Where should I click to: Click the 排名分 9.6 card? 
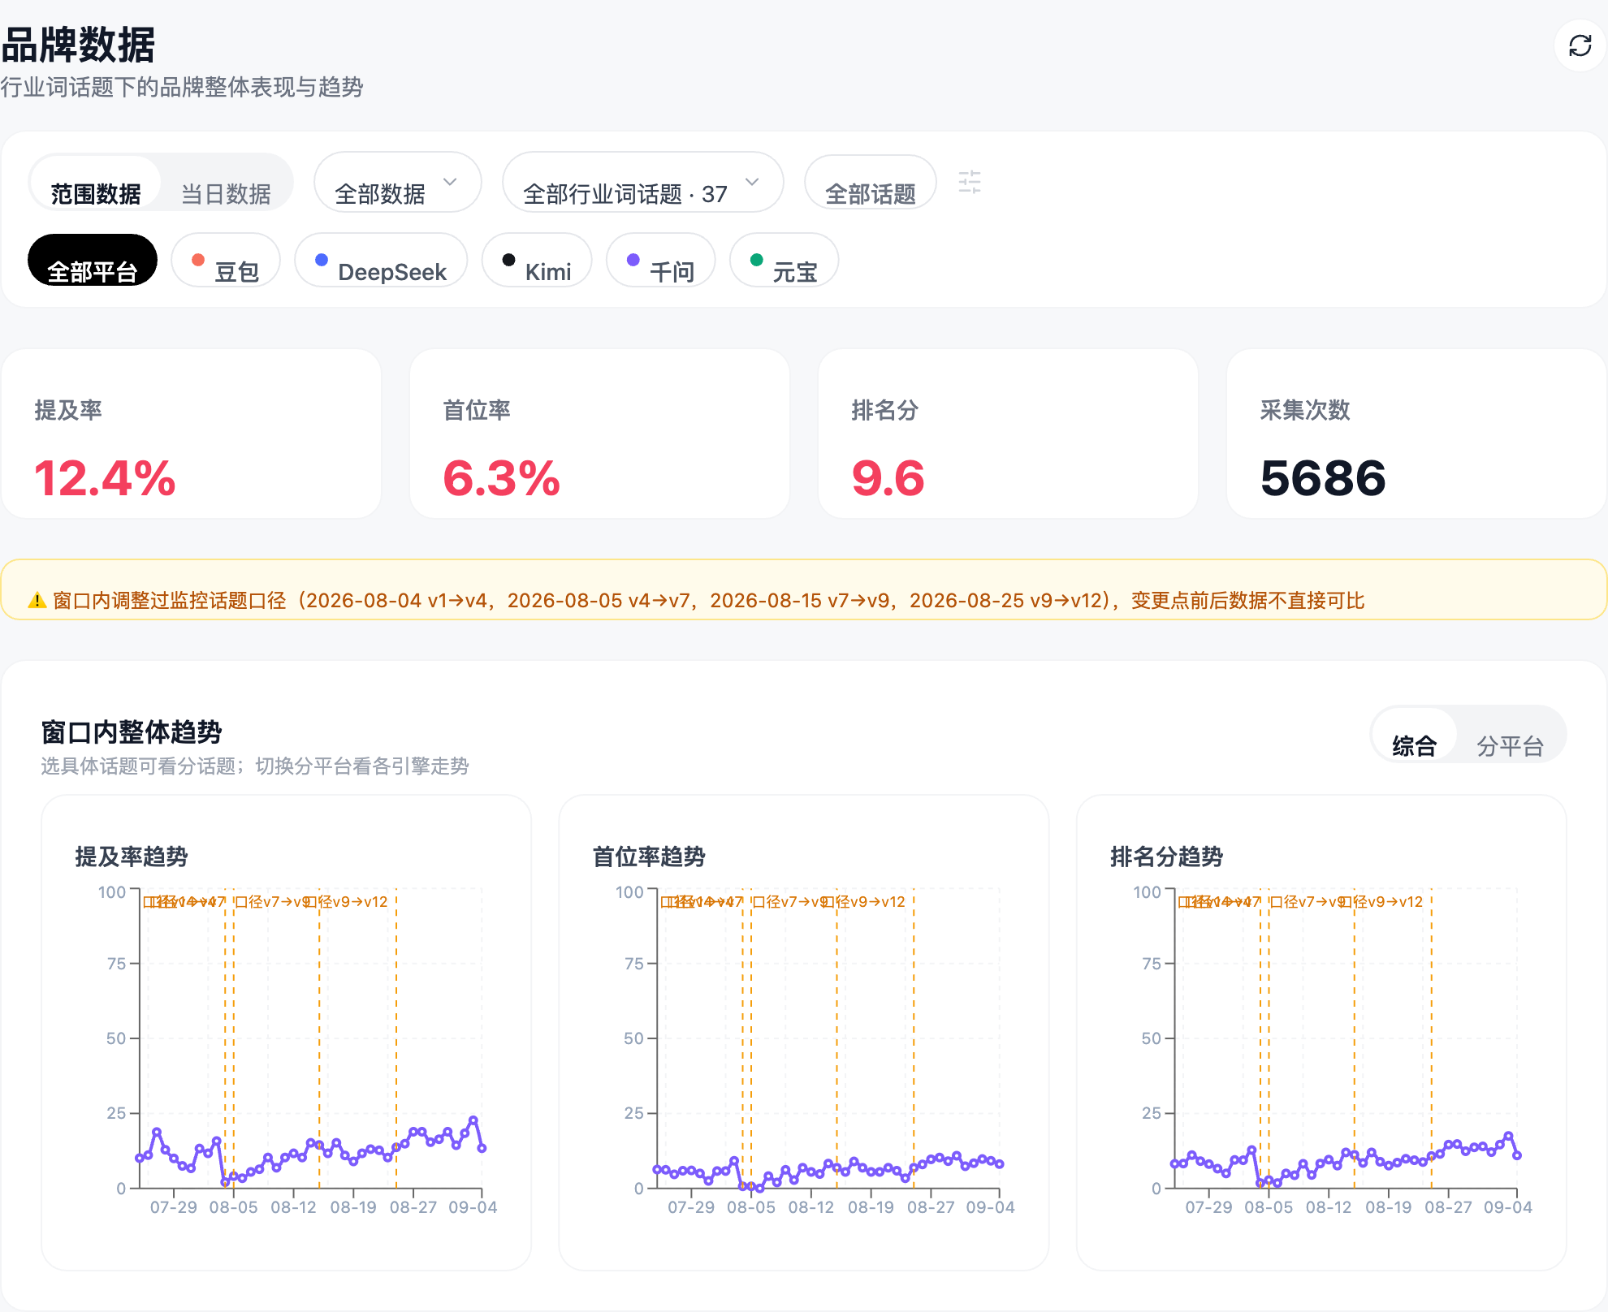click(1009, 434)
